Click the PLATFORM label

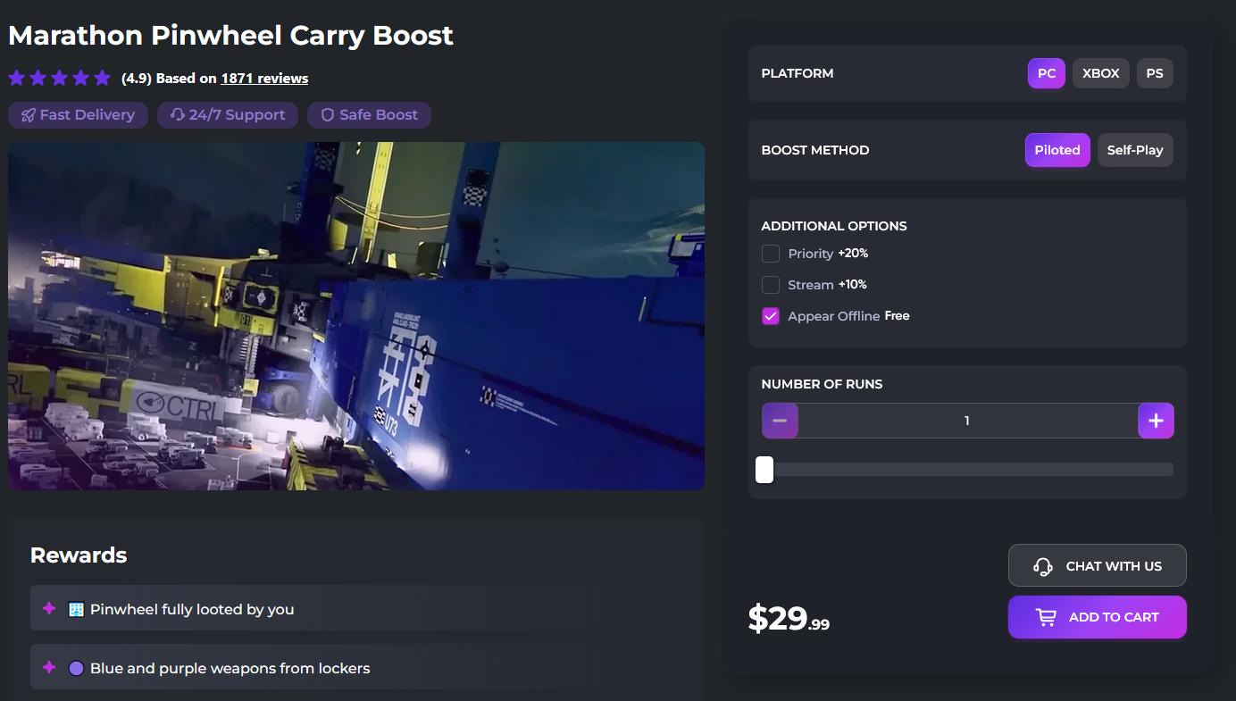pyautogui.click(x=798, y=73)
